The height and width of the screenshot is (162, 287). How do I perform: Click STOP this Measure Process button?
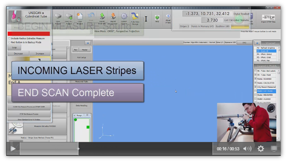pos(29,114)
